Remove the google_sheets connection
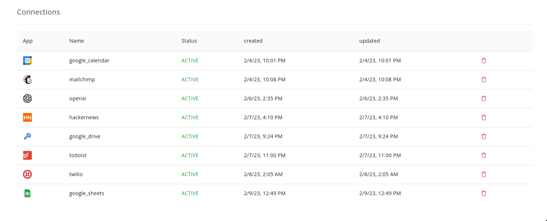Screen dimensions: 547x221 (x=484, y=193)
